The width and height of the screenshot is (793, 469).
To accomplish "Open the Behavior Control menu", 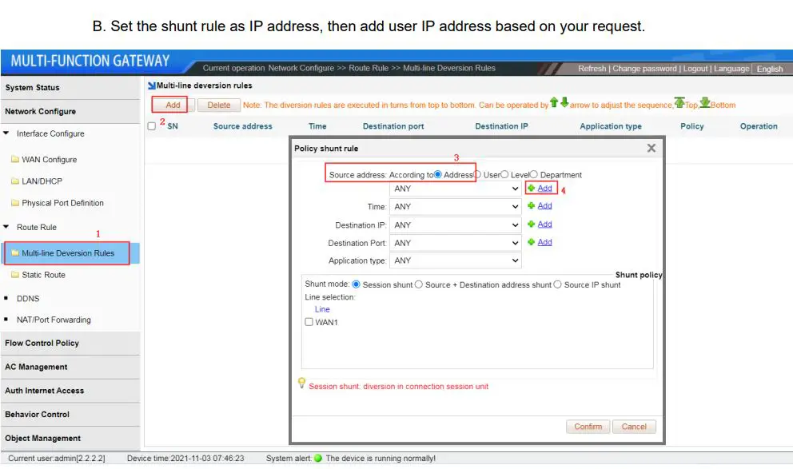I will click(70, 415).
